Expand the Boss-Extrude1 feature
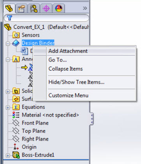The image size is (141, 164). point(8,155)
